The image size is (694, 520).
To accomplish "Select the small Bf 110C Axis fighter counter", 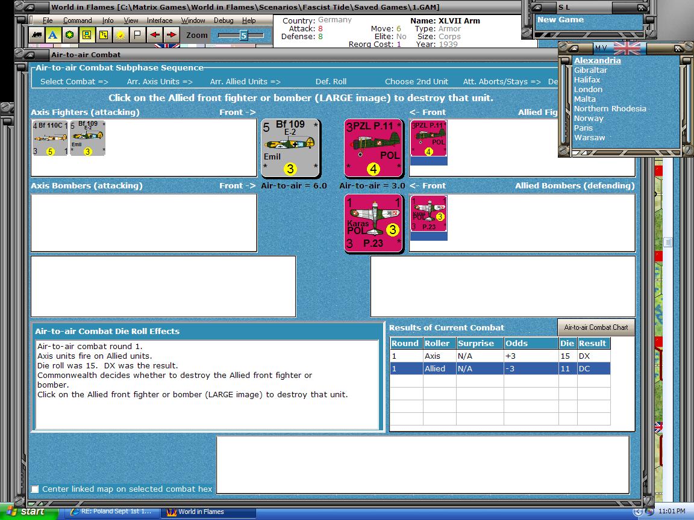I will (x=51, y=138).
